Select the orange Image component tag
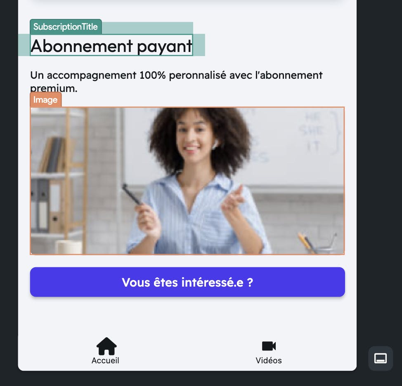 coord(46,100)
